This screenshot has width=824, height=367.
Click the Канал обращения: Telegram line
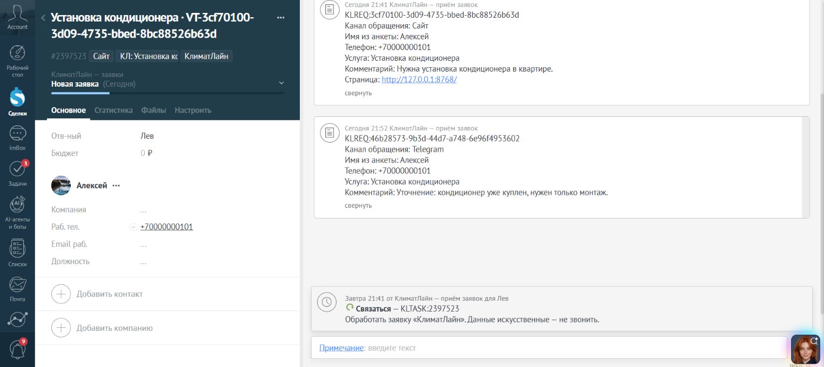(x=394, y=150)
